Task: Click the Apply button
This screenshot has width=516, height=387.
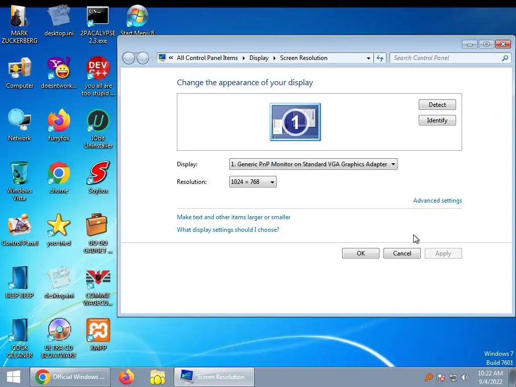Action: pos(443,253)
